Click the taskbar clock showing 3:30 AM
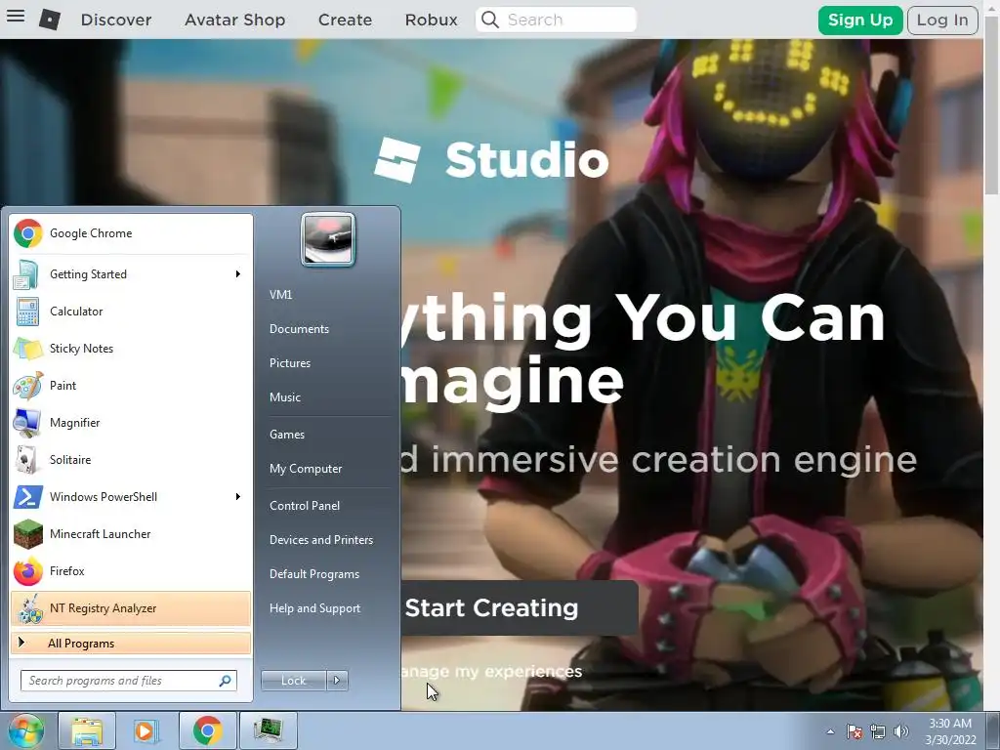Screen dimensions: 1000x750 tap(950, 731)
